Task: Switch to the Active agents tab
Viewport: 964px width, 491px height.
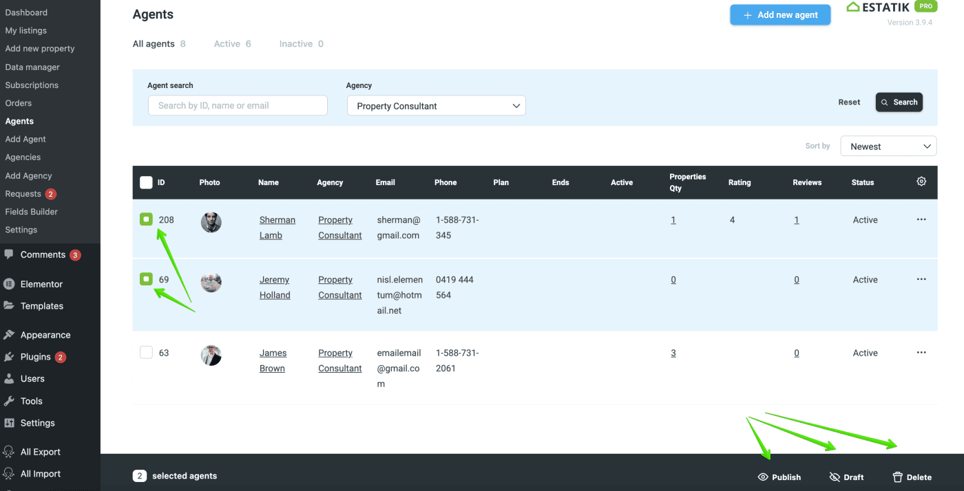Action: coord(232,44)
